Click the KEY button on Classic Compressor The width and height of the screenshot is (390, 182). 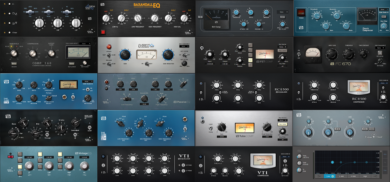384,17
